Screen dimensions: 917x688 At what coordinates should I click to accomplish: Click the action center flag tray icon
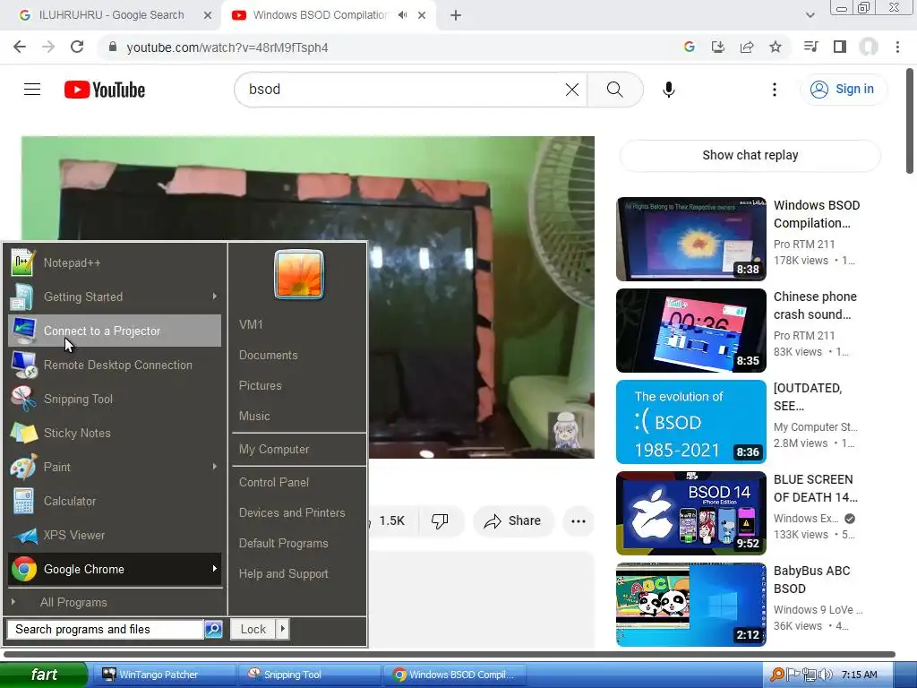coord(793,675)
